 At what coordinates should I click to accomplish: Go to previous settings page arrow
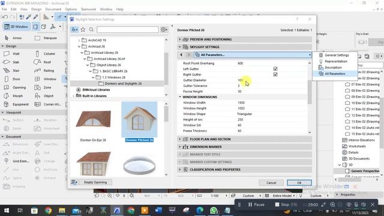click(181, 55)
